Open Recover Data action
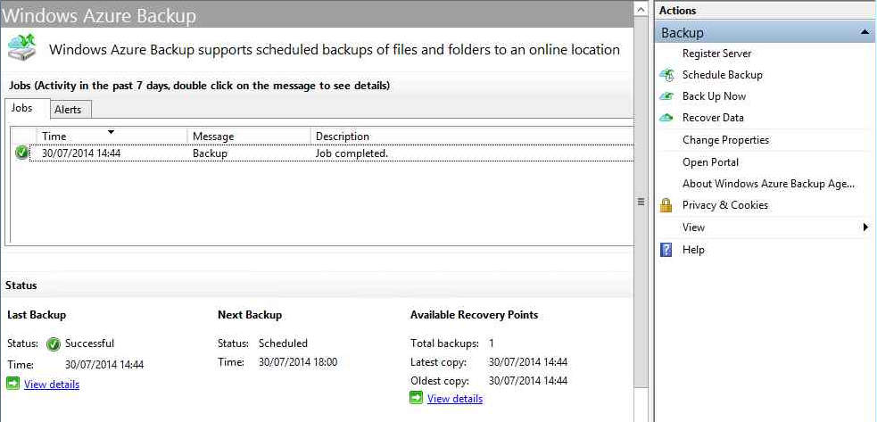This screenshot has width=877, height=422. [713, 118]
